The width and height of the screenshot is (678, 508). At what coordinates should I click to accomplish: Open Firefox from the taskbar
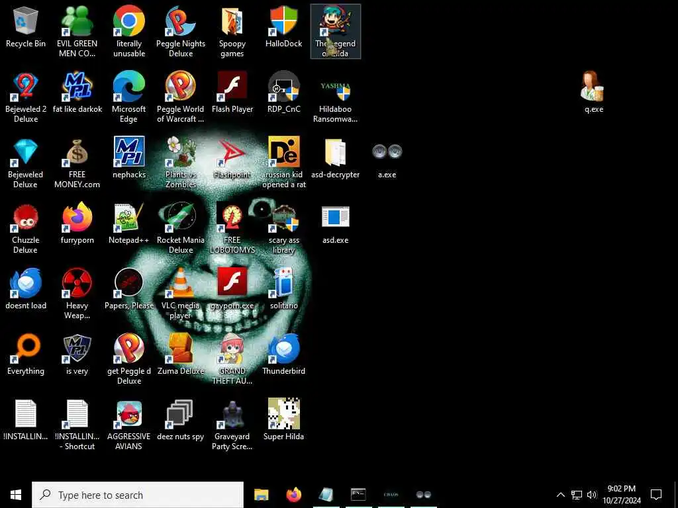294,495
